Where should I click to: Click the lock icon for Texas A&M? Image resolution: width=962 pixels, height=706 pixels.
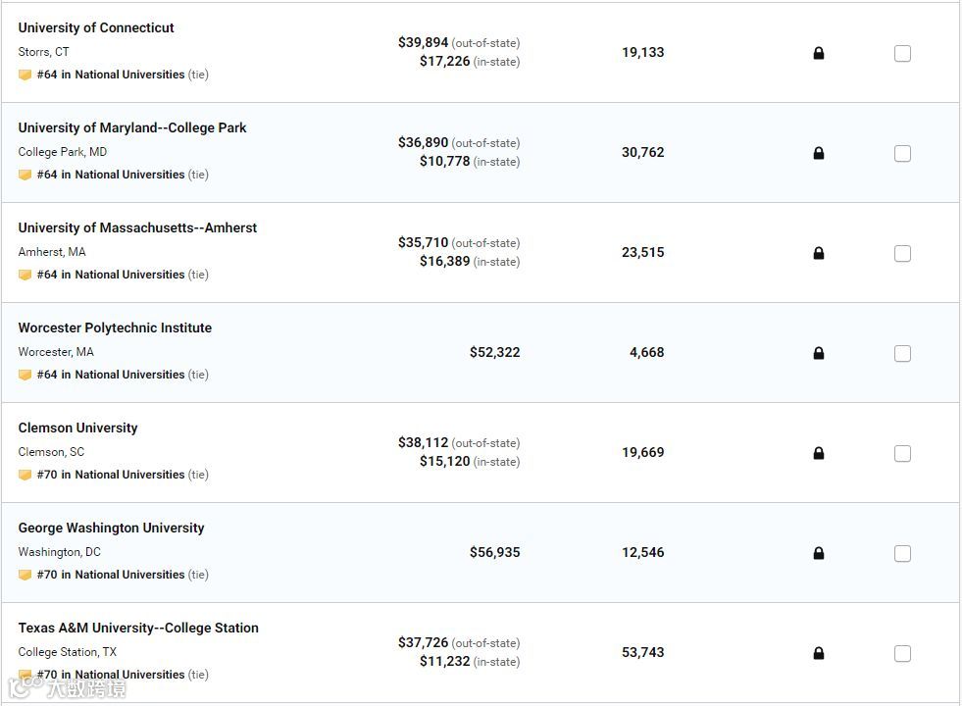click(x=819, y=653)
